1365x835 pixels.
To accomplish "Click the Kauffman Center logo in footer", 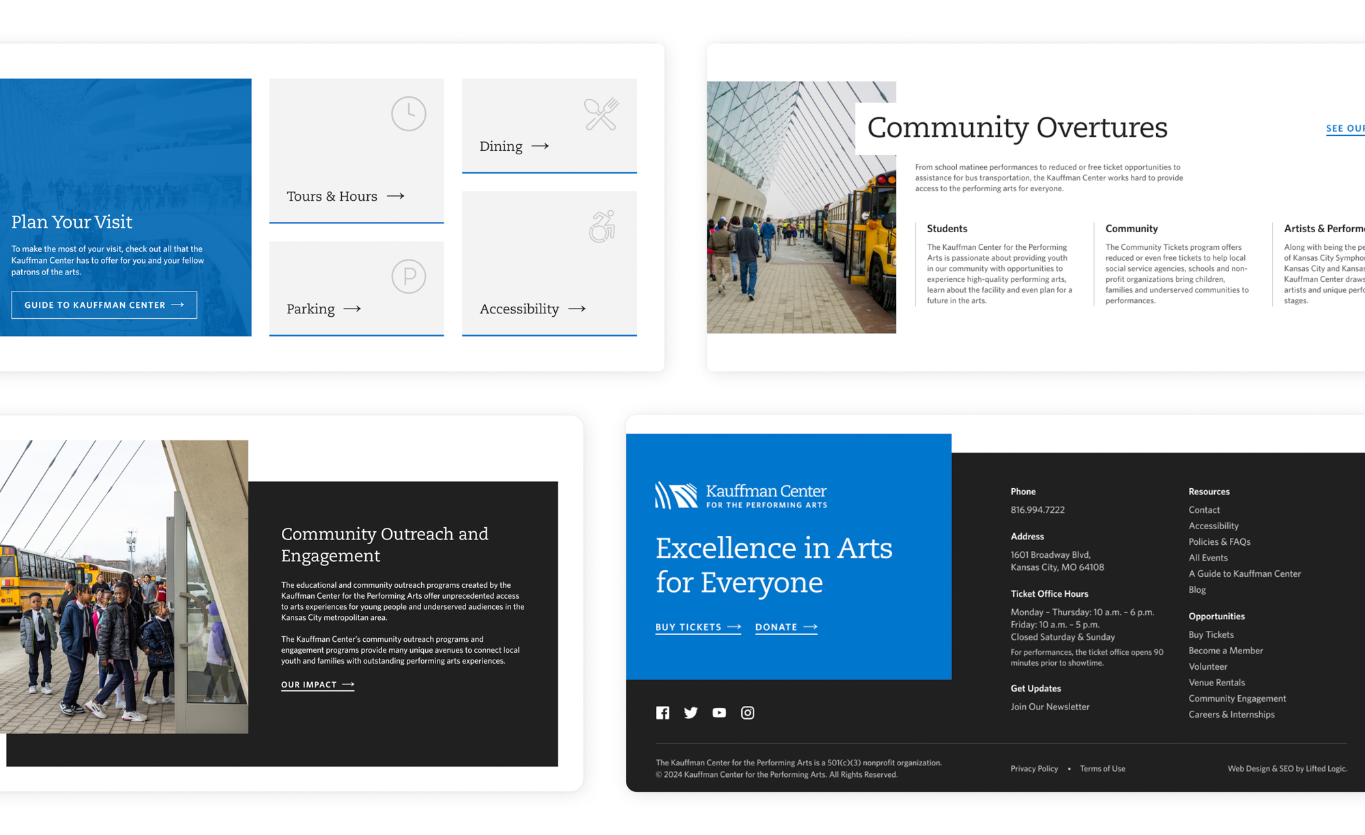I will pyautogui.click(x=741, y=496).
